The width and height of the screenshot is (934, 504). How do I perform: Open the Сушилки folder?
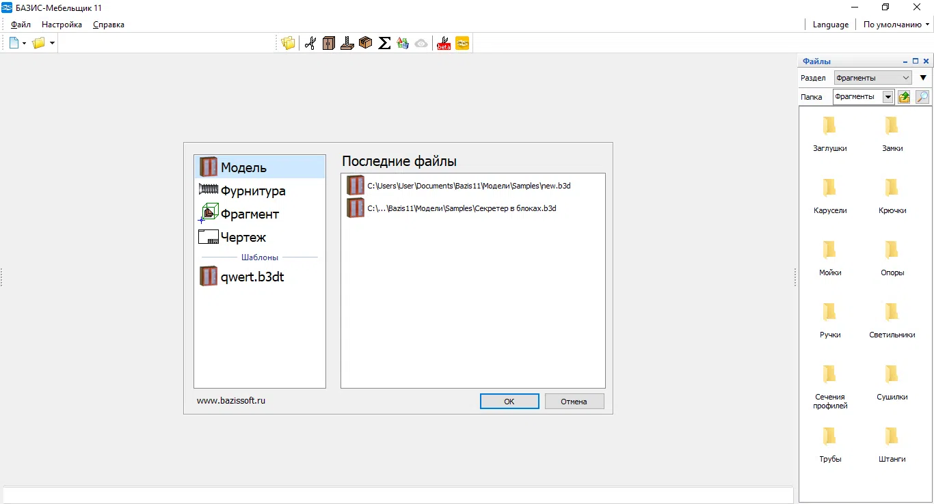[x=892, y=382]
